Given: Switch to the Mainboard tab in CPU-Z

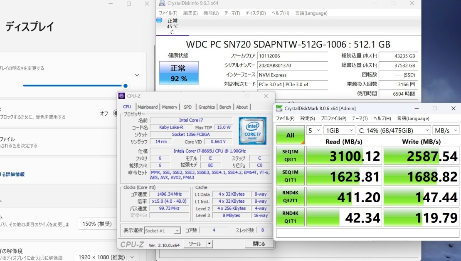Looking at the screenshot, I should tap(148, 107).
